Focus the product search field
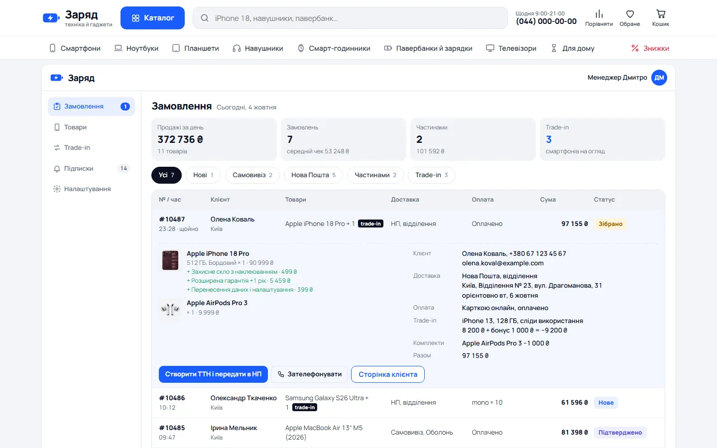717x448 pixels. (350, 18)
